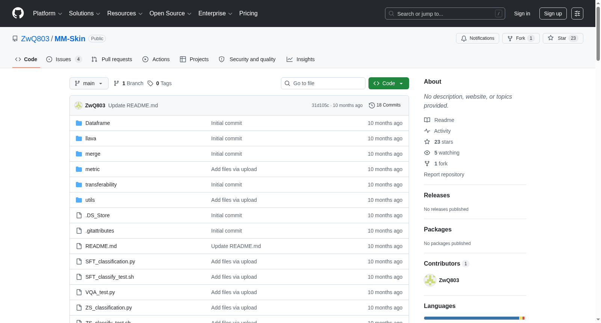Click the eye icon next to 5 watching
The height and width of the screenshot is (323, 601).
click(x=427, y=153)
